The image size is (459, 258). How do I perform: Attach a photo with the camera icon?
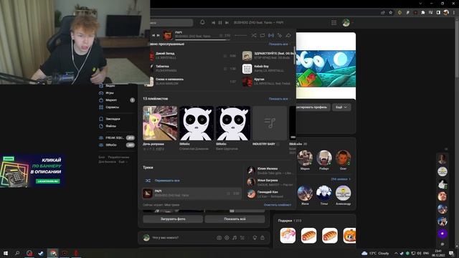click(x=219, y=238)
